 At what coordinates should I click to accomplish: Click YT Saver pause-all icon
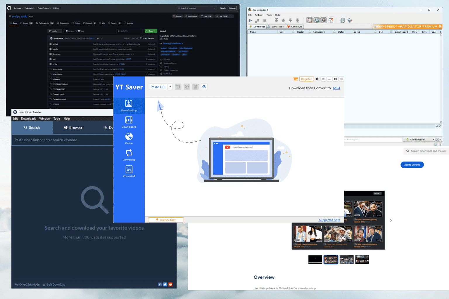(x=187, y=87)
